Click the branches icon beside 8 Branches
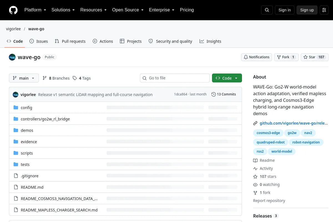Screen dimensions: 333x222 (45, 78)
